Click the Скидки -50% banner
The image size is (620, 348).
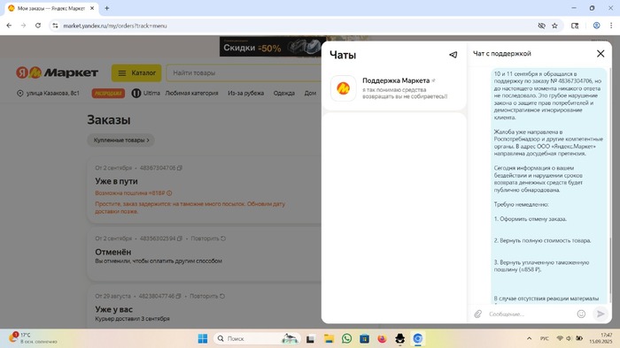pyautogui.click(x=273, y=47)
